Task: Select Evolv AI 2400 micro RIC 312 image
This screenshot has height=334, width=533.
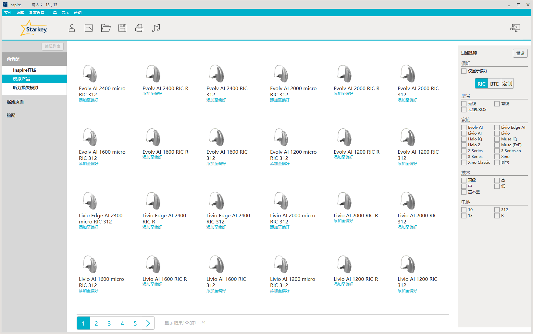Action: pyautogui.click(x=90, y=74)
